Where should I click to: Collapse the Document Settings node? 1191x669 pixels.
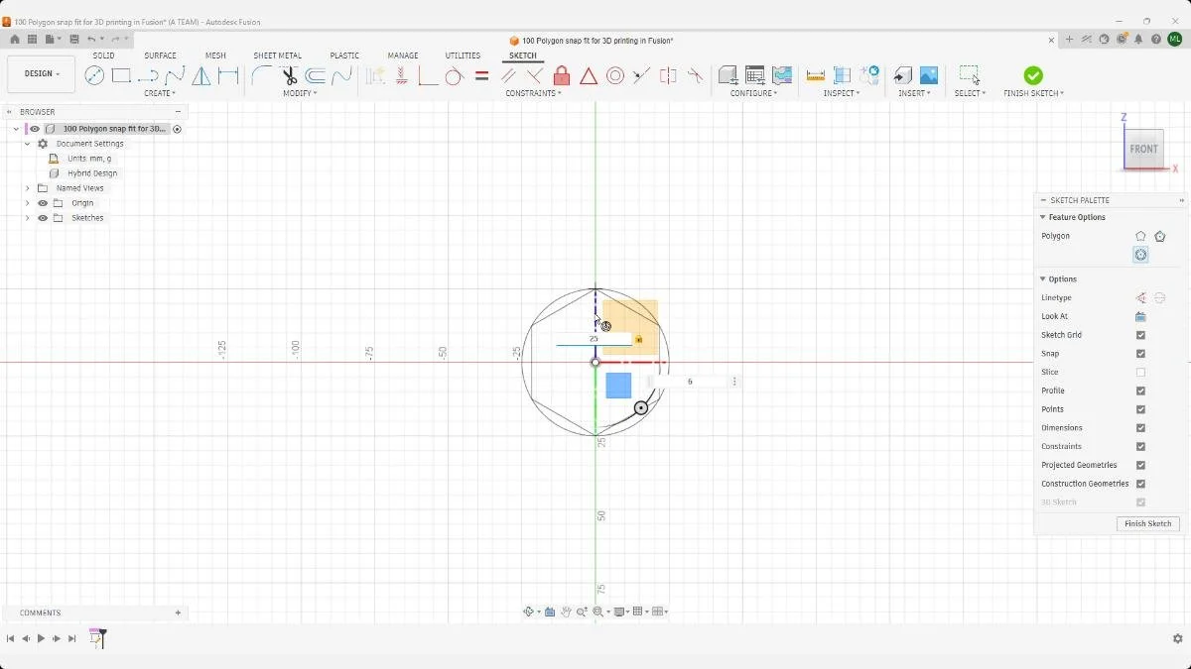28,144
